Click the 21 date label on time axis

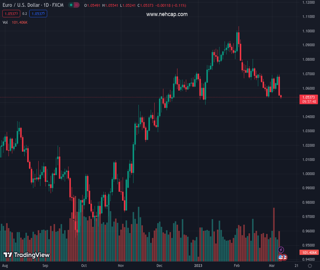pos(296,265)
